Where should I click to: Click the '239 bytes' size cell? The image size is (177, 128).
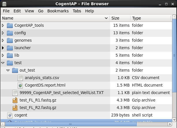(120, 115)
